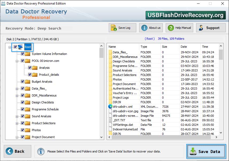Click the file list scroll right arrow

point(216,137)
